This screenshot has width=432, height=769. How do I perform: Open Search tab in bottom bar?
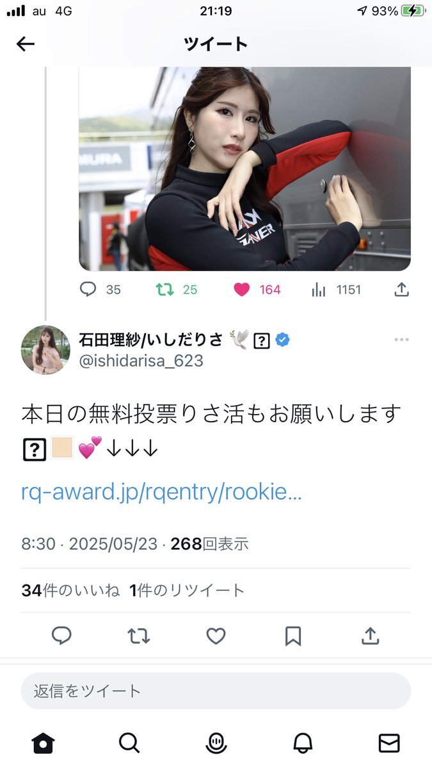pos(129,743)
